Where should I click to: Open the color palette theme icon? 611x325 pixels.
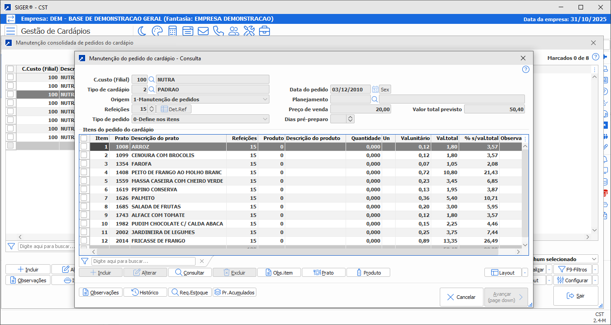157,31
